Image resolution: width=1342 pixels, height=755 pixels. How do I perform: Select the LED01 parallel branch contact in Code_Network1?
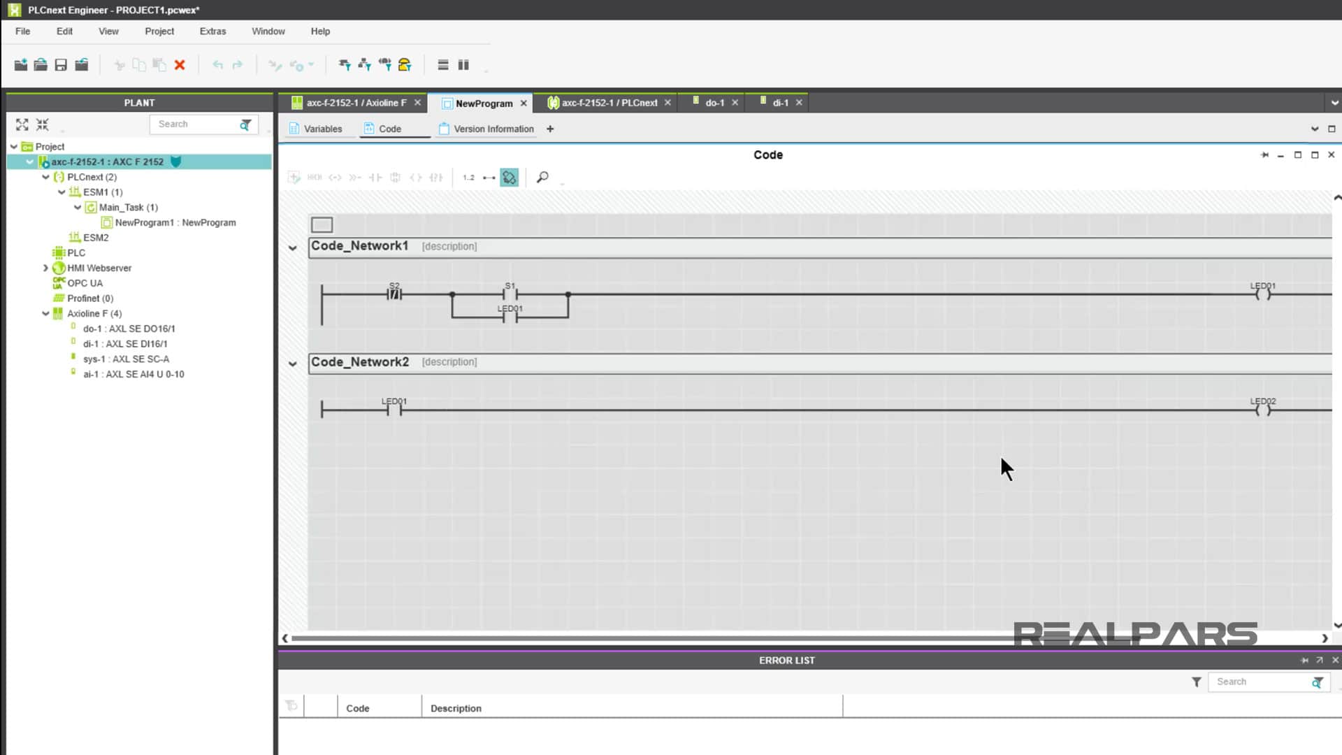click(510, 317)
